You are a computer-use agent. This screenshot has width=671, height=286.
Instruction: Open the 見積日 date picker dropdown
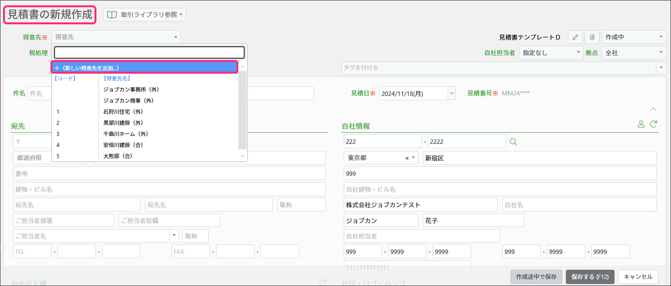(451, 93)
